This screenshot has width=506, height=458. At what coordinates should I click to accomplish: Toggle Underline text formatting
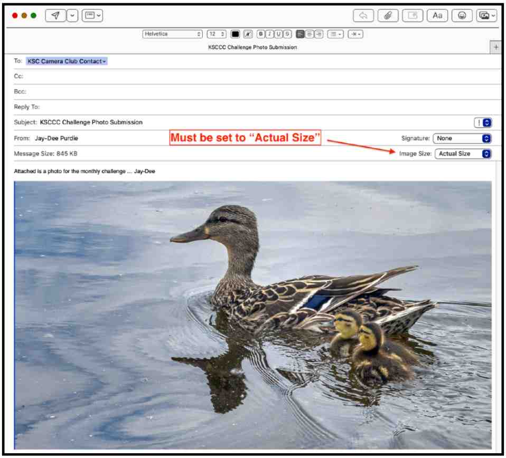click(x=278, y=34)
